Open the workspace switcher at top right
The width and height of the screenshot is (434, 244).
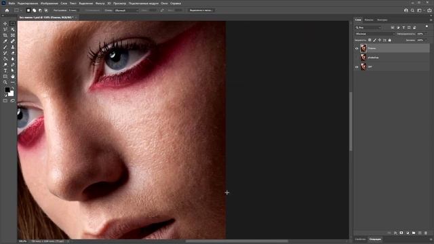pyautogui.click(x=420, y=10)
